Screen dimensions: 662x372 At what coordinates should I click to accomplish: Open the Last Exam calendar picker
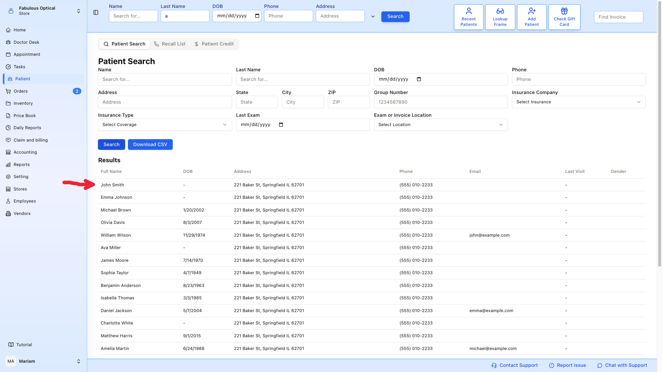(281, 125)
